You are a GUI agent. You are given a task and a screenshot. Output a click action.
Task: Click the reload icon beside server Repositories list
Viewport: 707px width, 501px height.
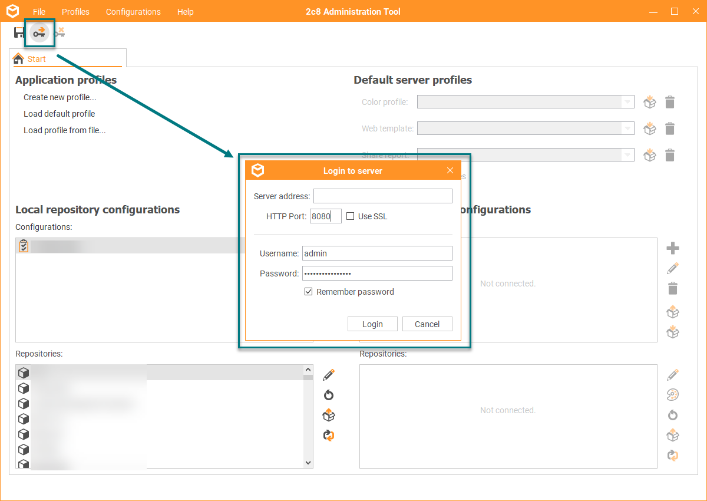click(x=673, y=415)
